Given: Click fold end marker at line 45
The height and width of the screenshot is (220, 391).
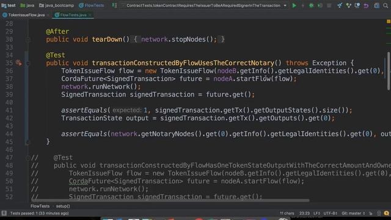Looking at the screenshot, I should click(x=28, y=142).
